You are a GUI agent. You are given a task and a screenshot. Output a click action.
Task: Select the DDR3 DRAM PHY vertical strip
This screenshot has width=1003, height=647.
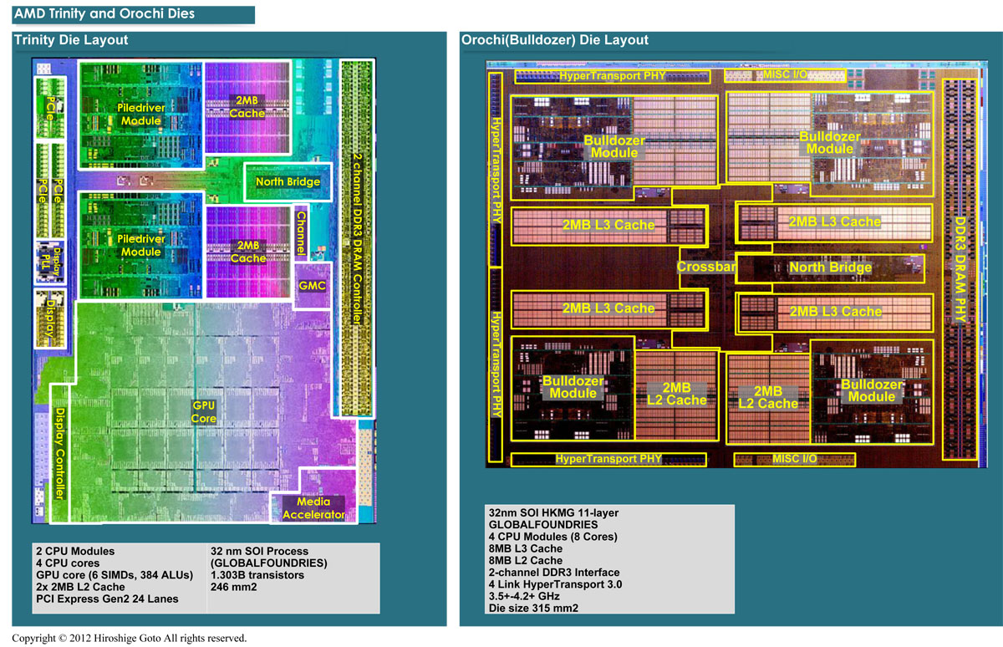(x=960, y=267)
